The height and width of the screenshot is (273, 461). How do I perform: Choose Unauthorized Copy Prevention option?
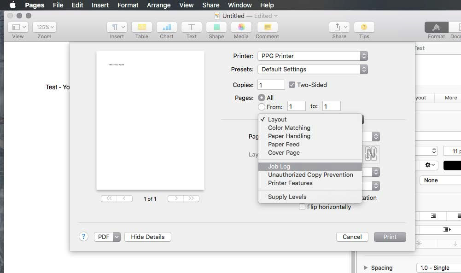(x=310, y=174)
